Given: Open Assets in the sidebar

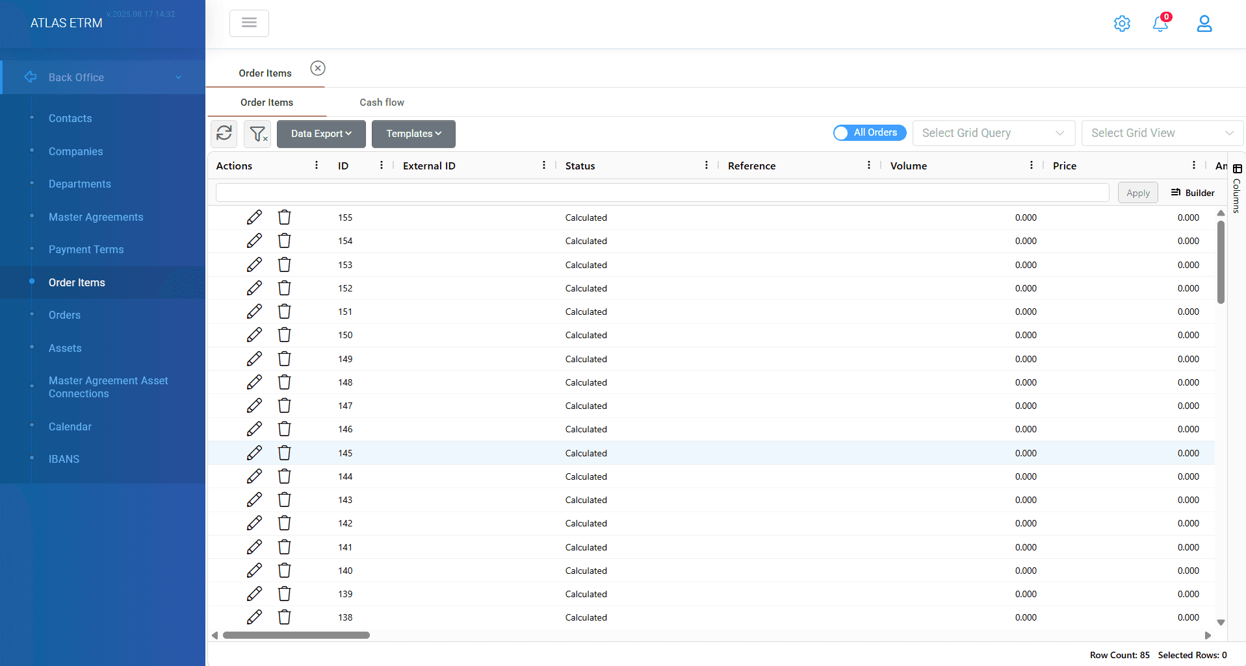Looking at the screenshot, I should point(65,348).
